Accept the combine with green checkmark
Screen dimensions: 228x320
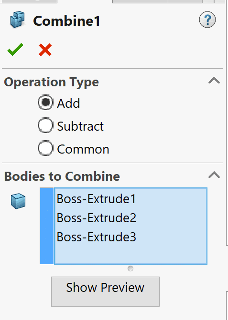coord(15,50)
